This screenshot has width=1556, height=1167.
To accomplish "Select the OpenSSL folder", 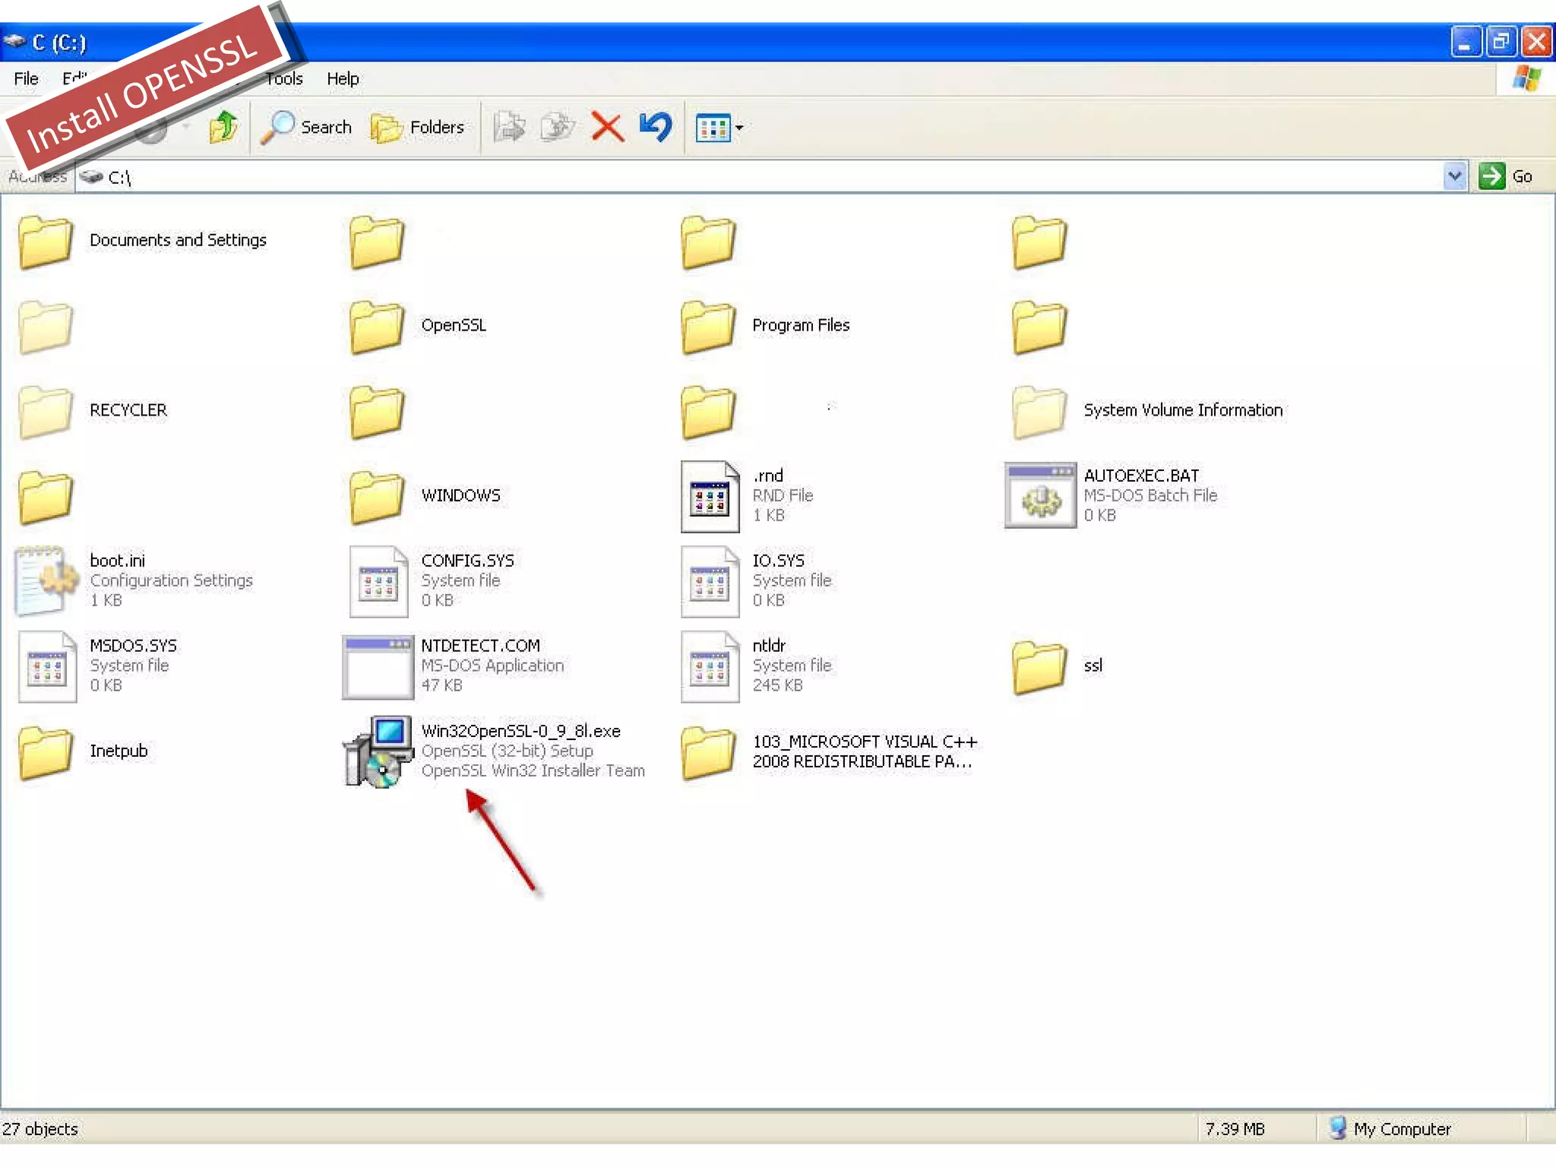I will click(378, 327).
